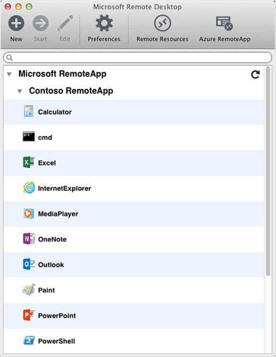This screenshot has height=357, width=276.
Task: Collapse the Microsoft RemoteApp group triangle
Action: (x=9, y=74)
